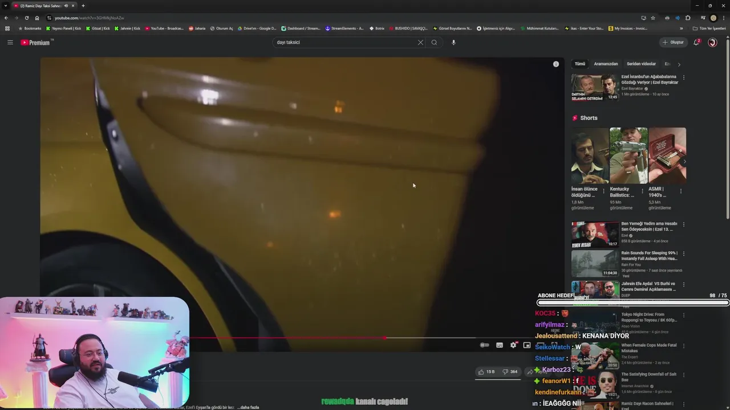Open the Bookmarks star folder

[30, 28]
